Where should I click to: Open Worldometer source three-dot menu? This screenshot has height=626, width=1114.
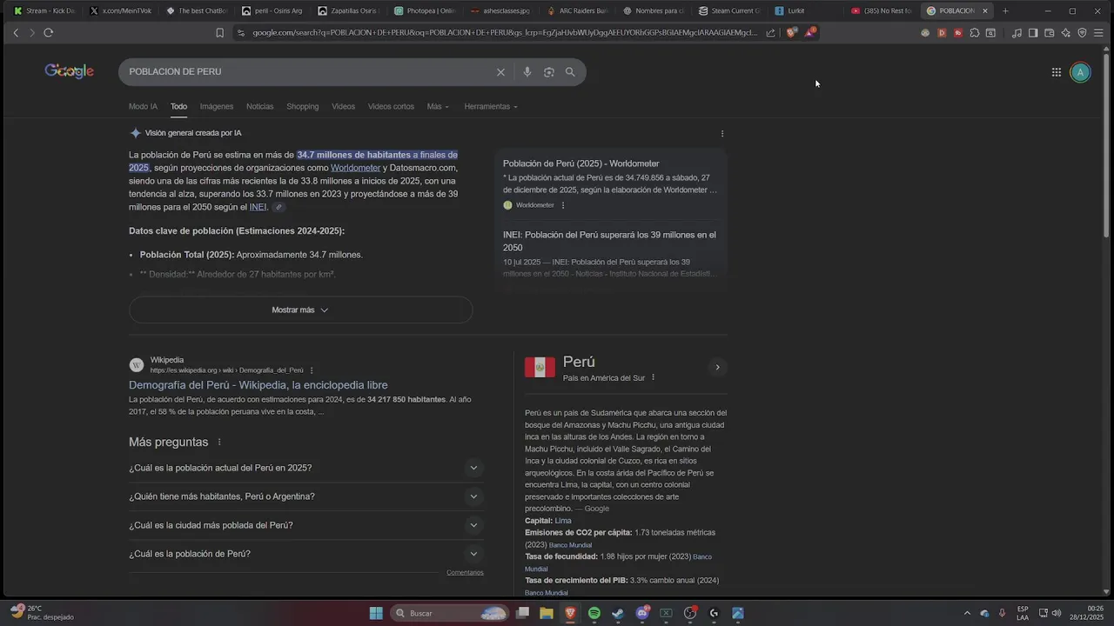click(563, 205)
